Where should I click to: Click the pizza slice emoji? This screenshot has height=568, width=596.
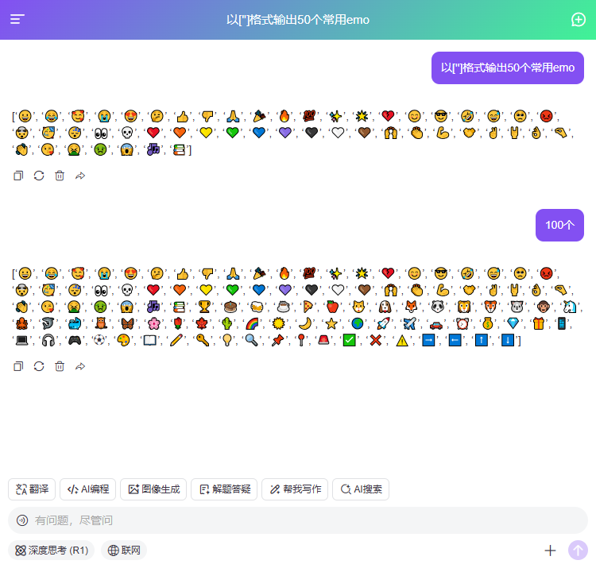click(308, 306)
